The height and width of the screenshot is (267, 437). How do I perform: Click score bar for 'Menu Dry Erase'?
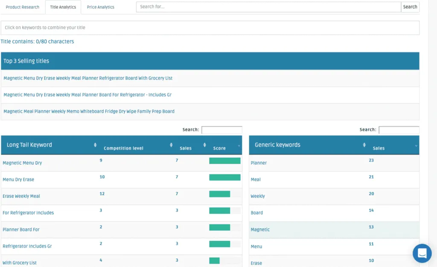(x=224, y=177)
